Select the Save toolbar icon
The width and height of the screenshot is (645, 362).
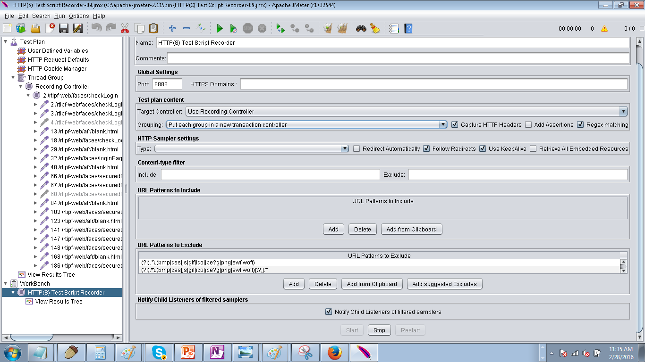63,28
